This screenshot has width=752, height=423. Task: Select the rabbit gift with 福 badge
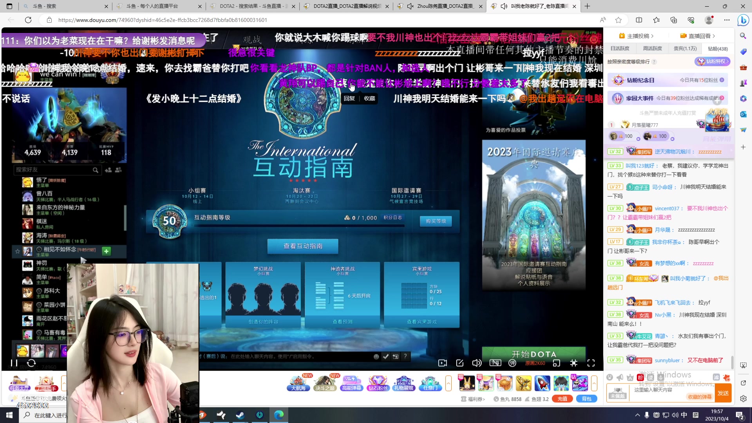click(467, 383)
